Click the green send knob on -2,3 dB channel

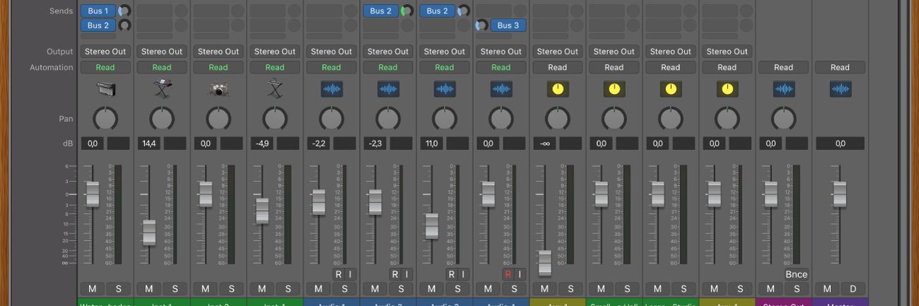pyautogui.click(x=407, y=11)
